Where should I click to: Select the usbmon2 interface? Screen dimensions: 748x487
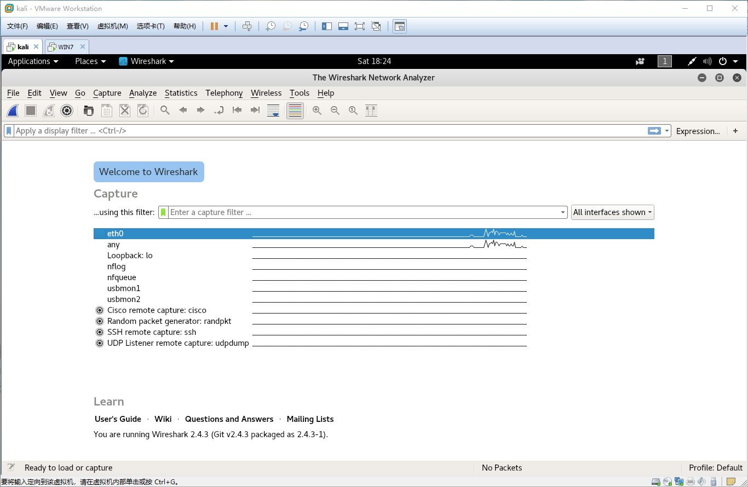(374, 299)
